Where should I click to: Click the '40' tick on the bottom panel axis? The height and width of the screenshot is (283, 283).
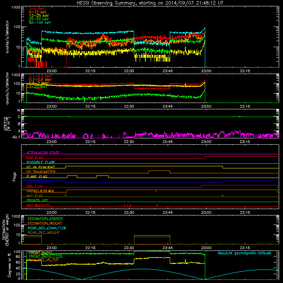coord(18,268)
